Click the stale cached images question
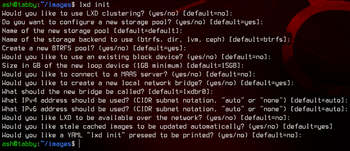The image size is (350, 151). pyautogui.click(x=167, y=127)
